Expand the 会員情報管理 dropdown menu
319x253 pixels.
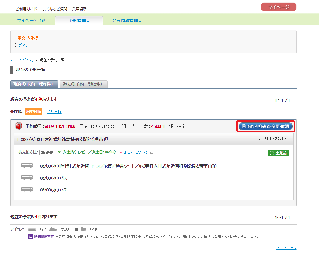pos(126,21)
